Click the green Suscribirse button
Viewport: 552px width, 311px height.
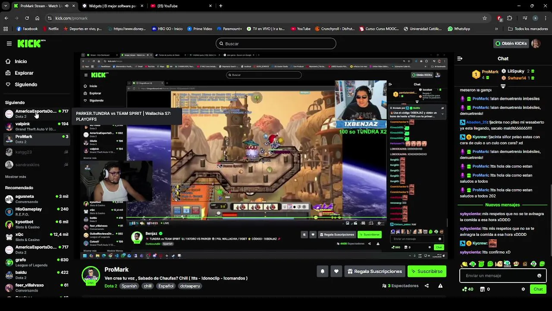pos(427,271)
